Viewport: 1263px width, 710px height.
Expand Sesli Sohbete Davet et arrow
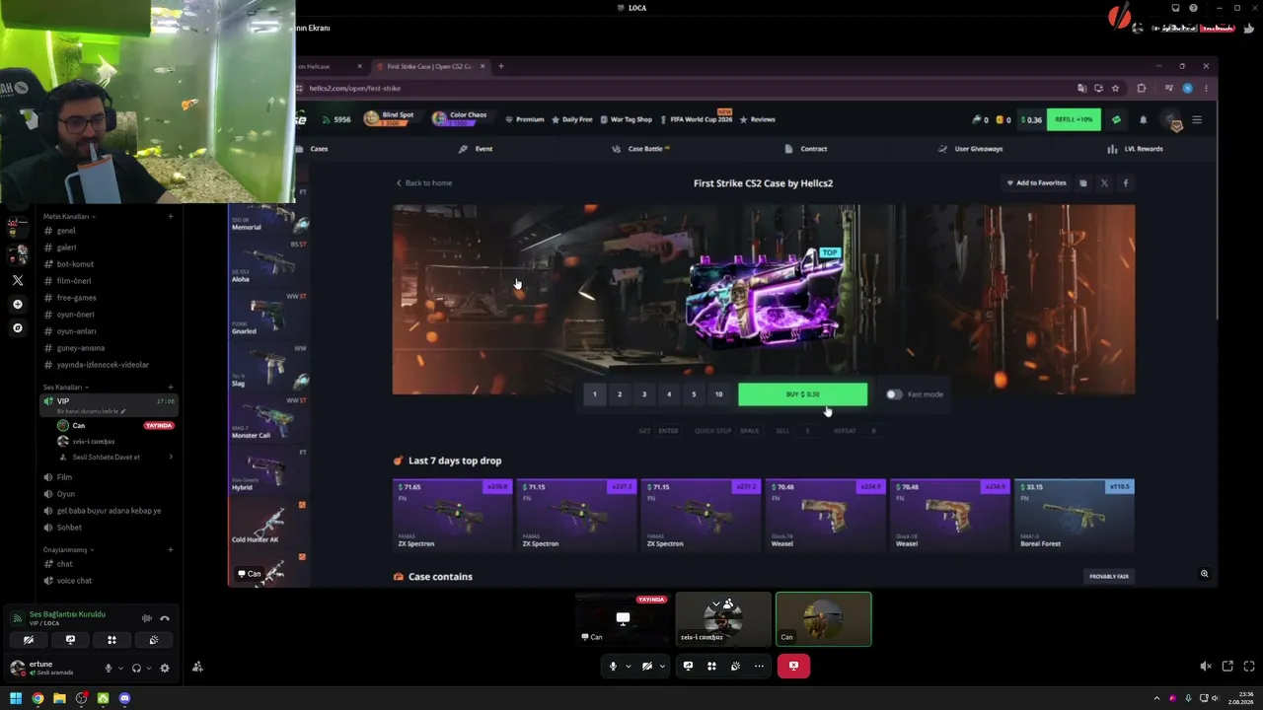(171, 458)
